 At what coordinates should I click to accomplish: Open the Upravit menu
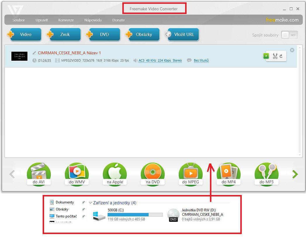[41, 20]
